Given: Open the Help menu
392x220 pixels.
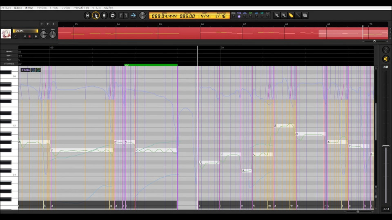Looking at the screenshot, I should pyautogui.click(x=109, y=8).
